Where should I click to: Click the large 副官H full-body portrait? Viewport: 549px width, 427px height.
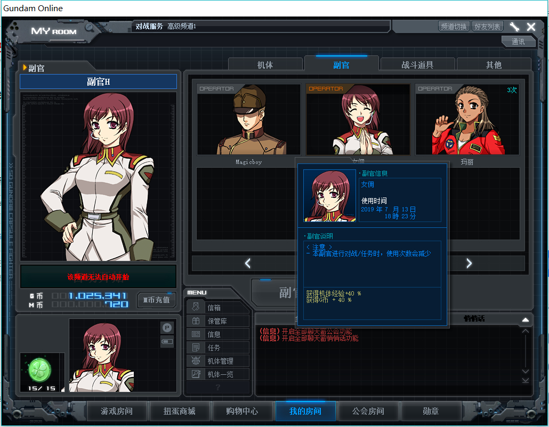[99, 177]
